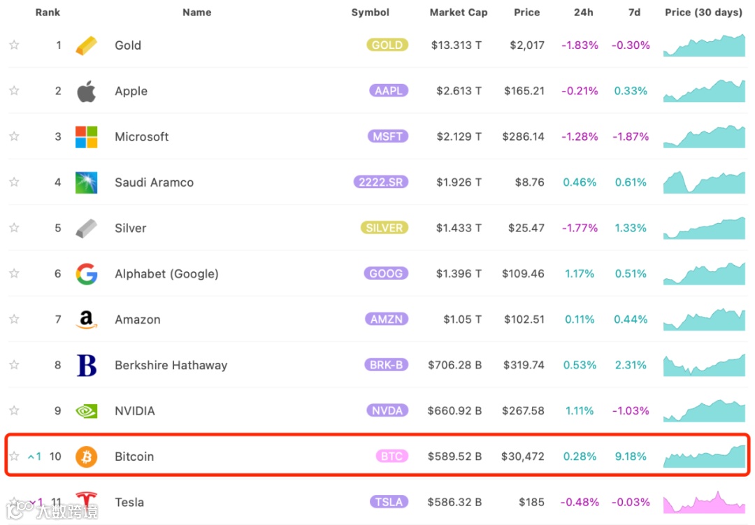Viewport: 755px width, 525px height.
Task: Click the Gold bar icon
Action: pos(87,45)
